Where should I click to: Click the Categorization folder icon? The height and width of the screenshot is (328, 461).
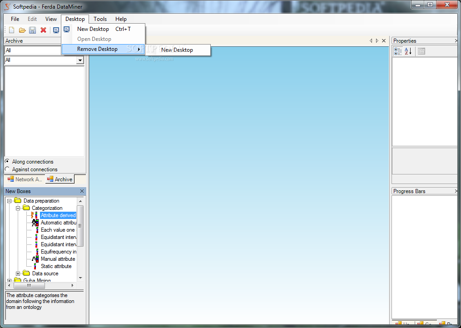pyautogui.click(x=26, y=208)
